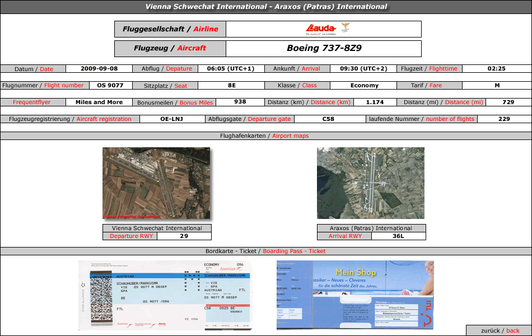Click the Sitzplatz / Seat label

point(165,86)
